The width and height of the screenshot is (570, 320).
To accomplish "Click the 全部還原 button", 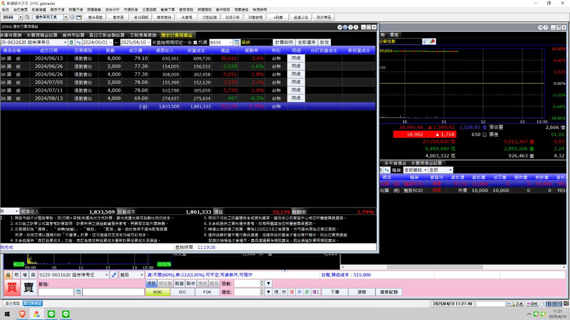I will (306, 42).
